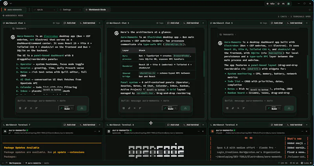Image resolution: width=314 pixels, height=166 pixels.
Task: Click the Codex indicator in status bar
Action: point(305,163)
